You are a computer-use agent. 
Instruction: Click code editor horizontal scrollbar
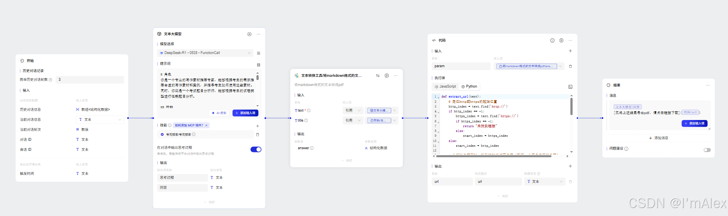point(494,156)
